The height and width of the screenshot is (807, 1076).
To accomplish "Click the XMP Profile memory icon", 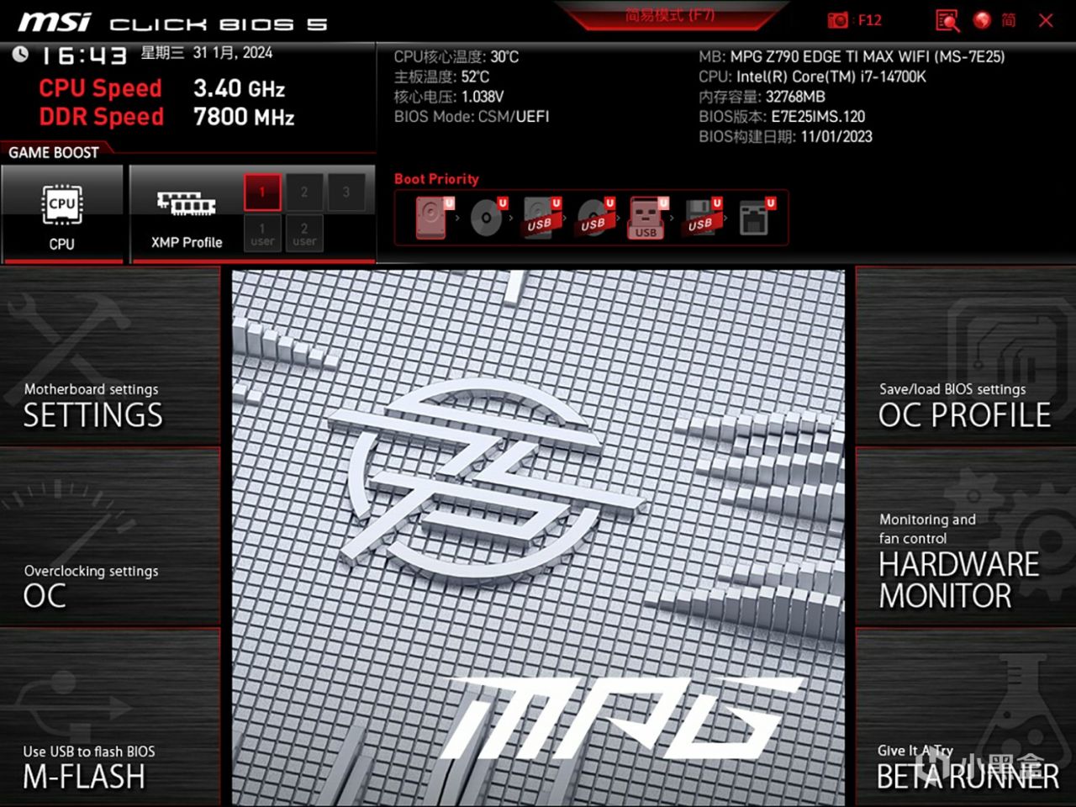I will [183, 203].
